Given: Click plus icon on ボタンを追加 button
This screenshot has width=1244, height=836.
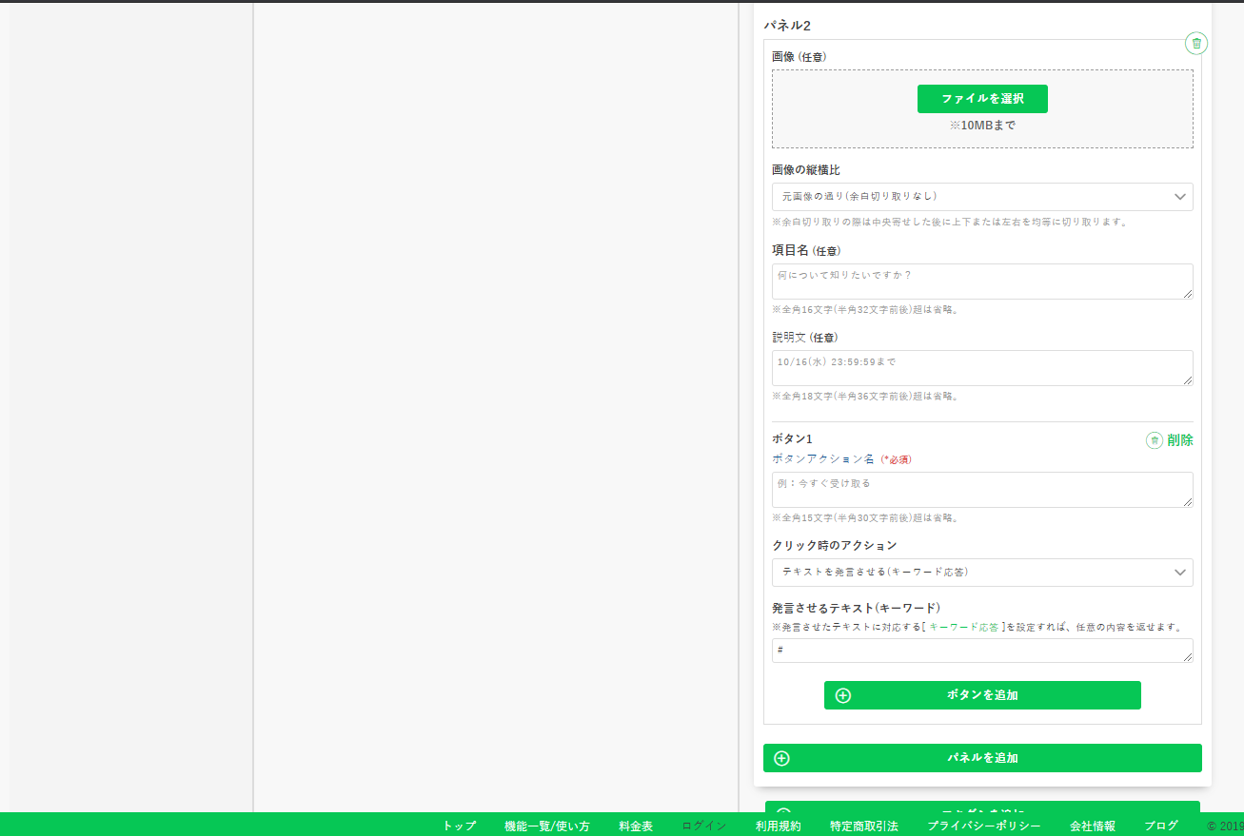Looking at the screenshot, I should coord(842,695).
